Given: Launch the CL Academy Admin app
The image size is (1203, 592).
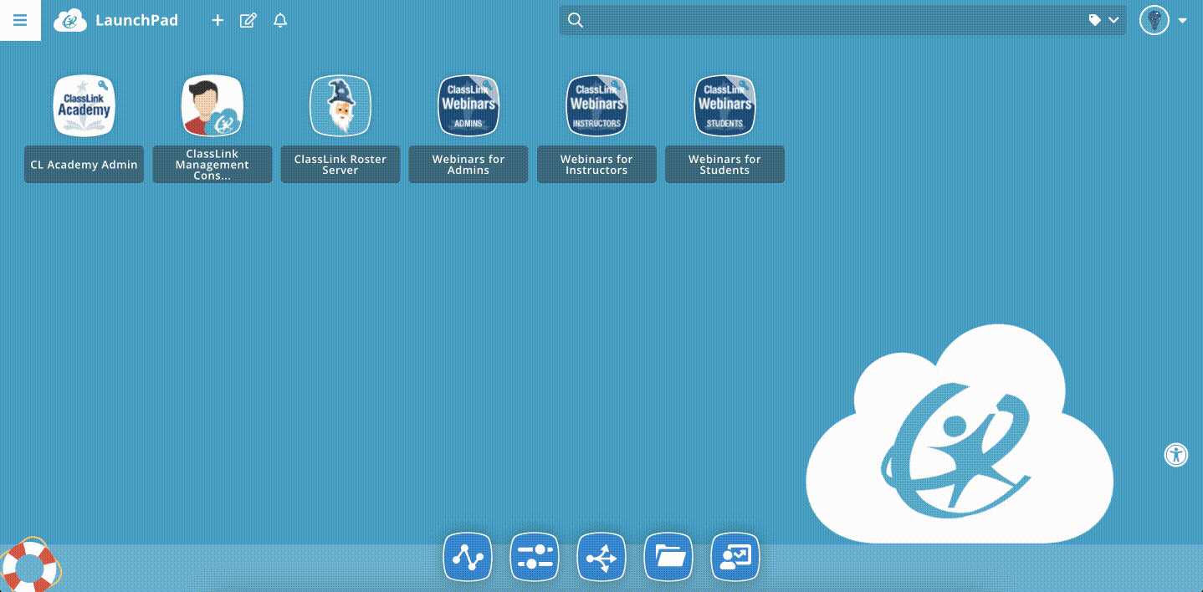Looking at the screenshot, I should pyautogui.click(x=84, y=106).
